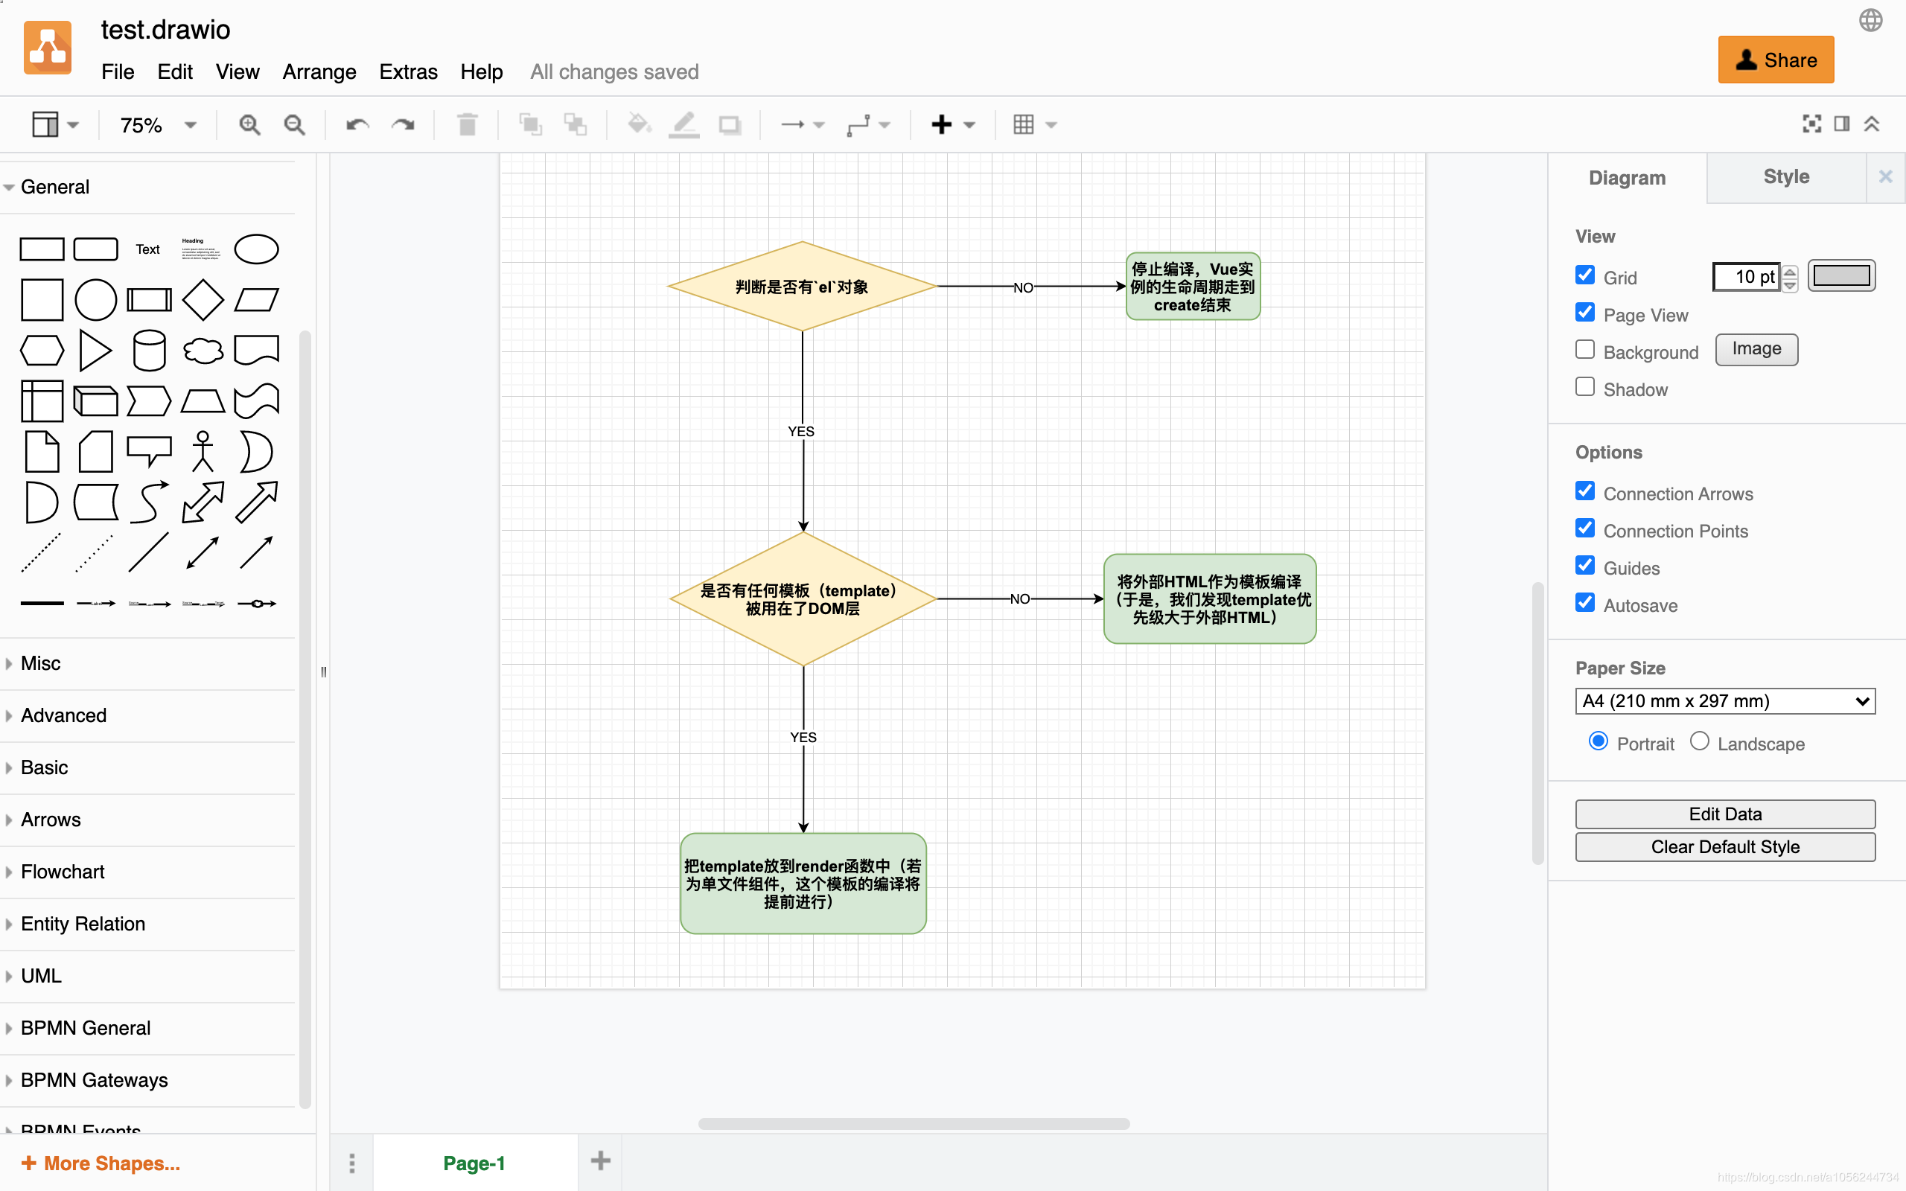Click the Edit Data button
This screenshot has height=1191, width=1906.
(x=1725, y=814)
